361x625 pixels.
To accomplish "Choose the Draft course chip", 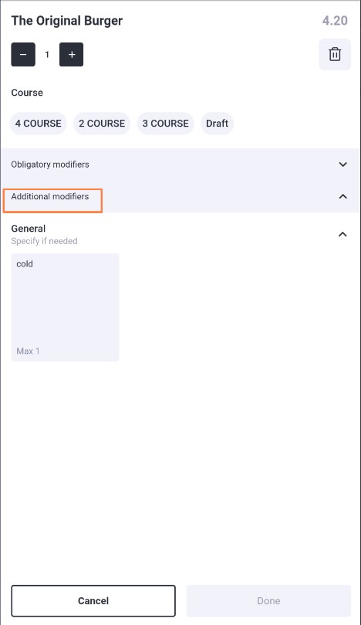I will [x=218, y=124].
